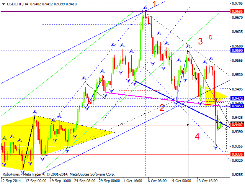Click the 6 Oct 08:00 time label
The image size is (245, 184).
[157, 181]
